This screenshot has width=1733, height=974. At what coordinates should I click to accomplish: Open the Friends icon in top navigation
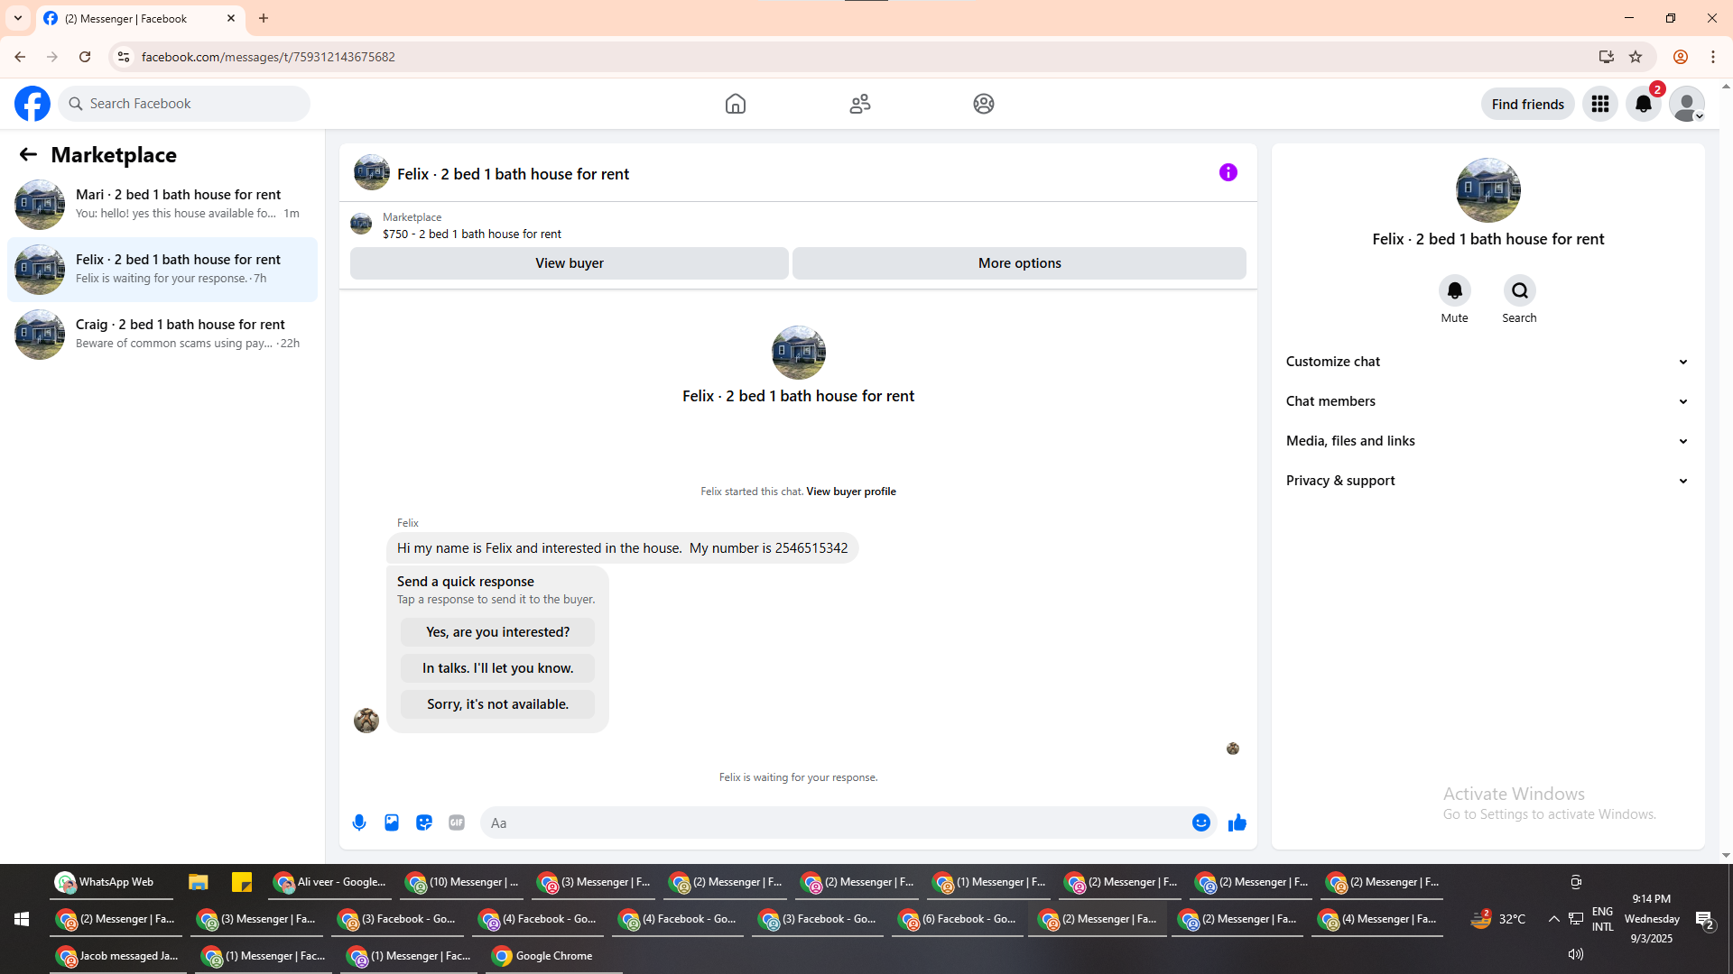[860, 104]
